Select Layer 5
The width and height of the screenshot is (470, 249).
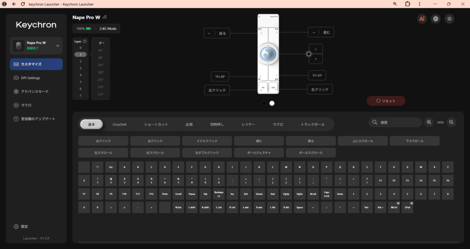pos(80,82)
